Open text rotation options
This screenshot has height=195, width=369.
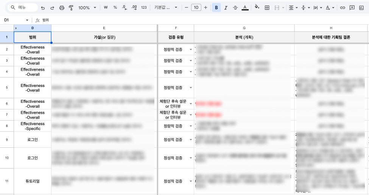pyautogui.click(x=330, y=8)
